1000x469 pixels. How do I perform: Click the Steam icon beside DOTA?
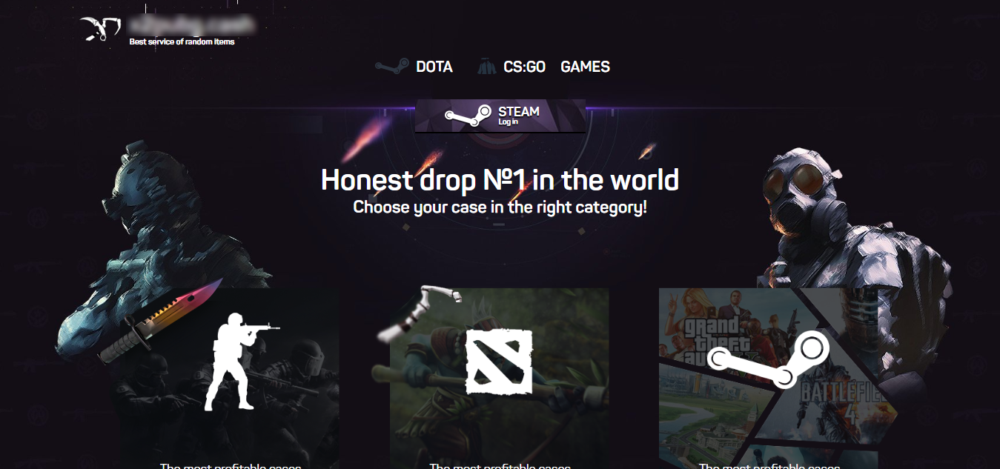point(391,67)
